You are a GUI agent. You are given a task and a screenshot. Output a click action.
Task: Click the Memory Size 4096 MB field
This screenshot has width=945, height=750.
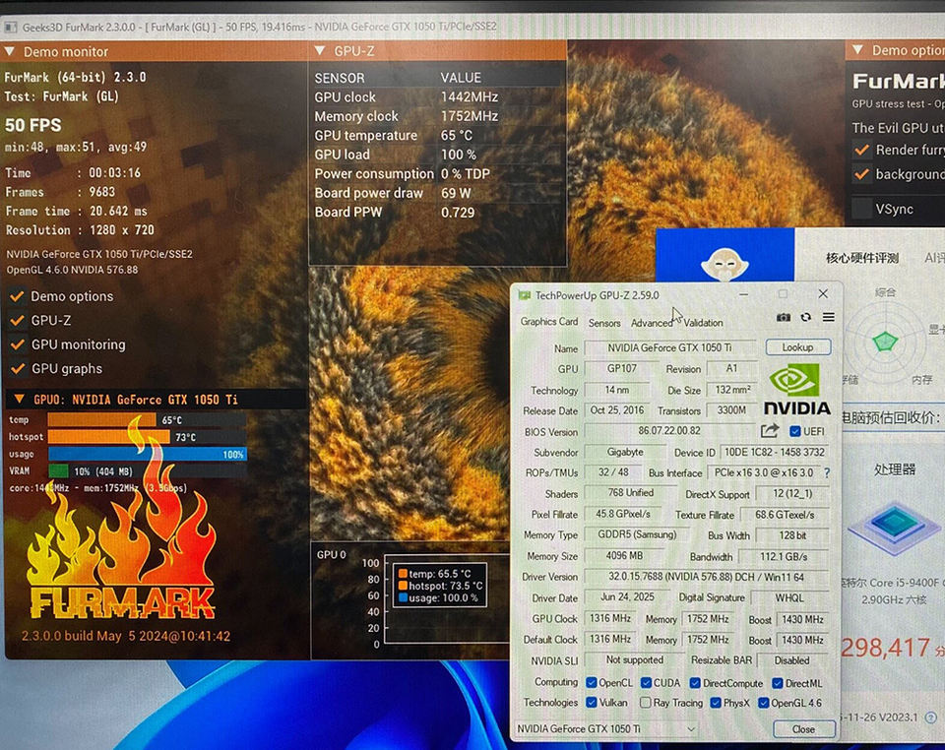624,555
